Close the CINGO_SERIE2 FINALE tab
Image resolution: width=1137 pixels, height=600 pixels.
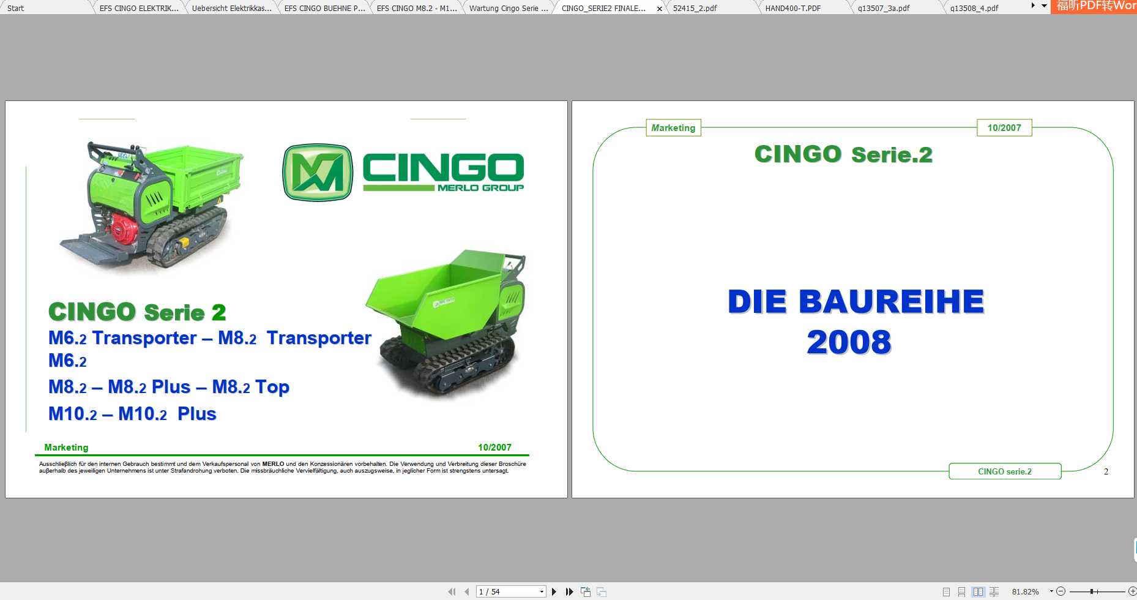pos(659,9)
